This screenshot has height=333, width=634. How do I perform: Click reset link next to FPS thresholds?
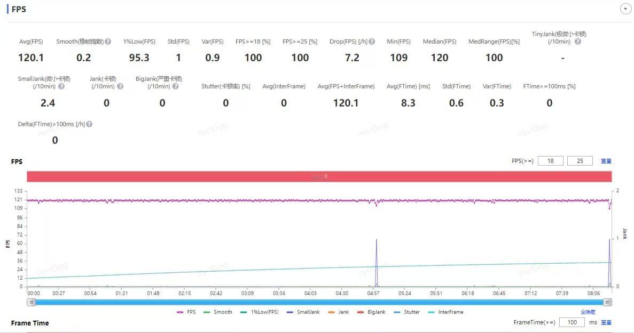click(606, 161)
